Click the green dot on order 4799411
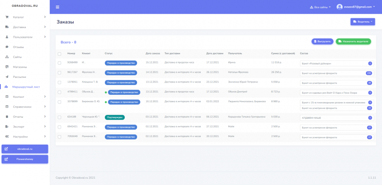The height and width of the screenshot is (185, 382). click(106, 93)
